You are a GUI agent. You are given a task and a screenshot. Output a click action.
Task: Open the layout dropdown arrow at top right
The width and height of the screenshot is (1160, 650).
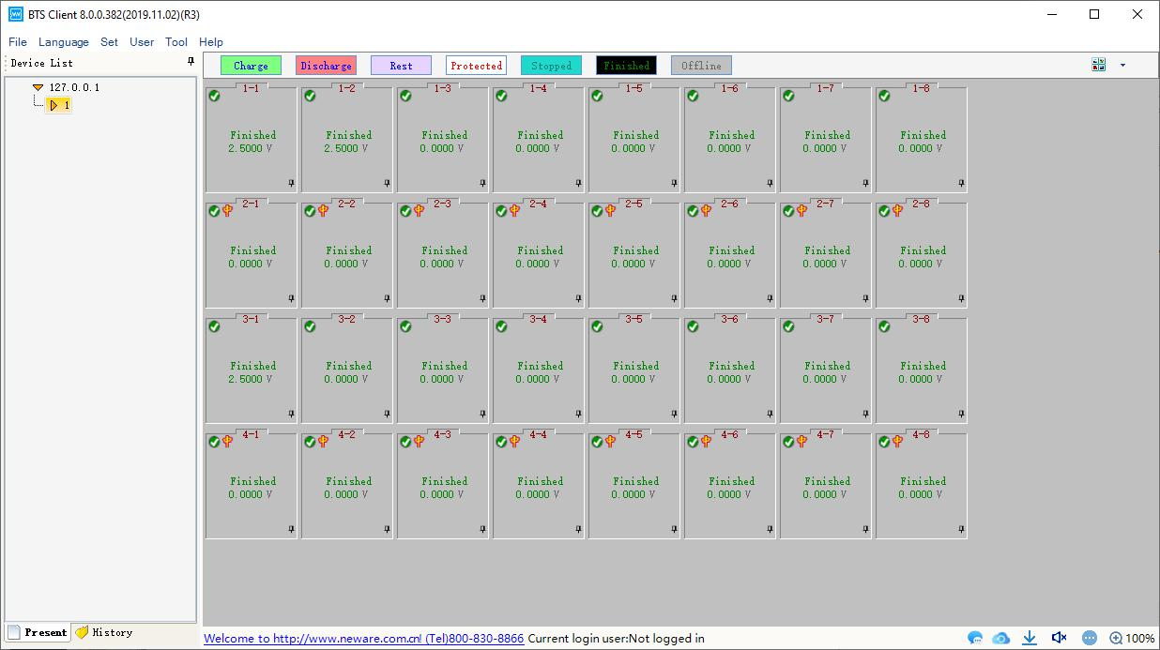(1122, 66)
